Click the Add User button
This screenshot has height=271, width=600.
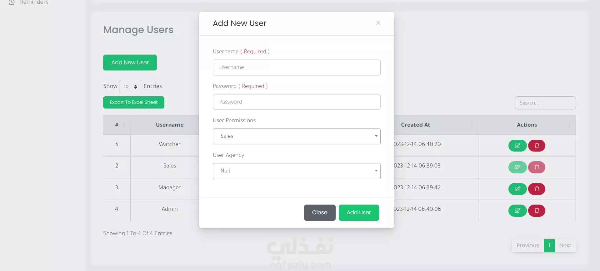click(x=359, y=213)
